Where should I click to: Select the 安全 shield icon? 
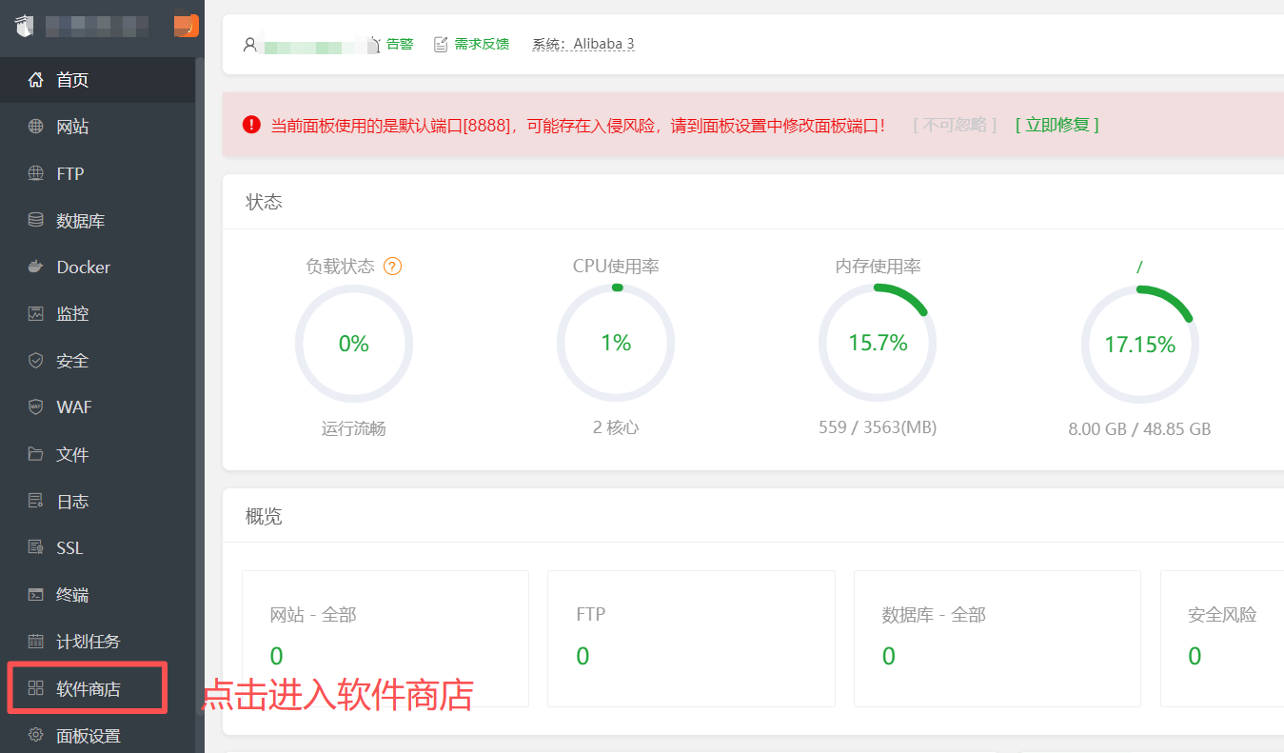(36, 360)
